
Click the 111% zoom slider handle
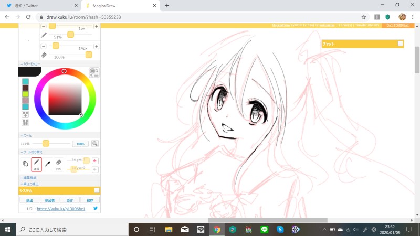point(46,143)
